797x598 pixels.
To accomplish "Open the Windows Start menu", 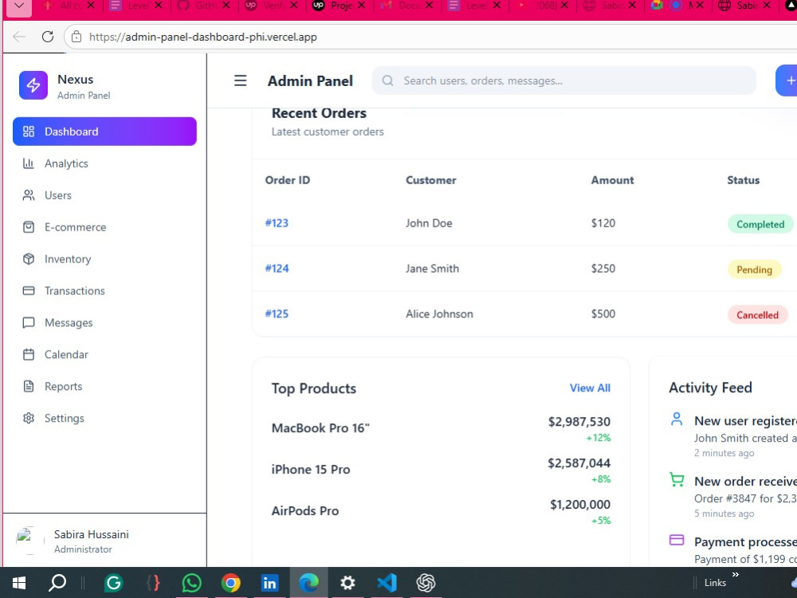I will 19,583.
